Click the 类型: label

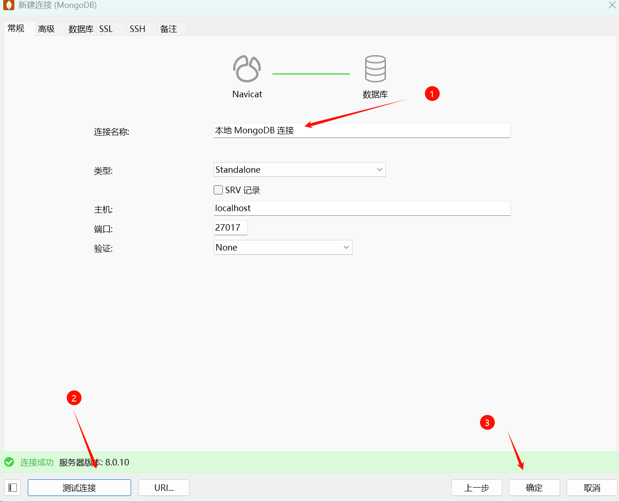(x=103, y=171)
